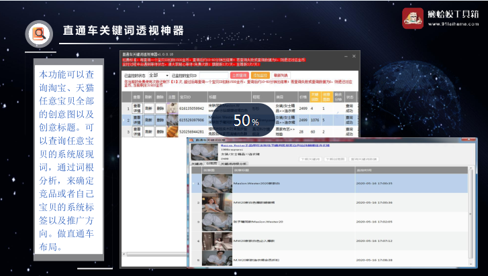The width and height of the screenshot is (488, 276).
Task: Click the 创意标题 column header in popup
Action: 294,170
